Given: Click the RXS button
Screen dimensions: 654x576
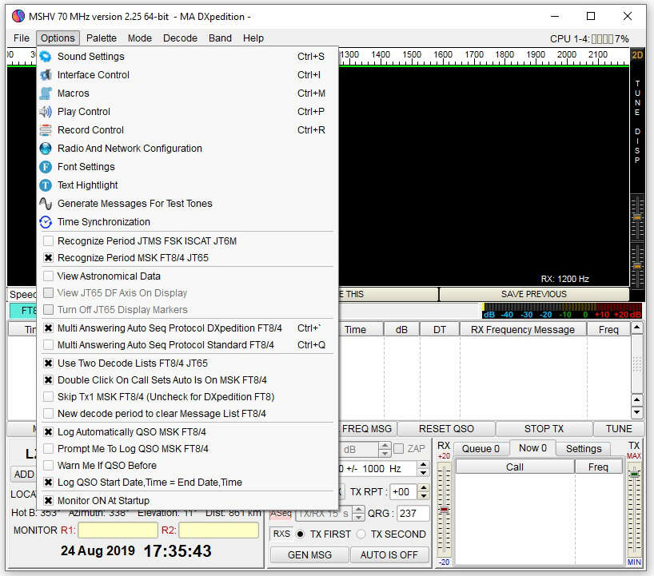Looking at the screenshot, I should (x=281, y=534).
